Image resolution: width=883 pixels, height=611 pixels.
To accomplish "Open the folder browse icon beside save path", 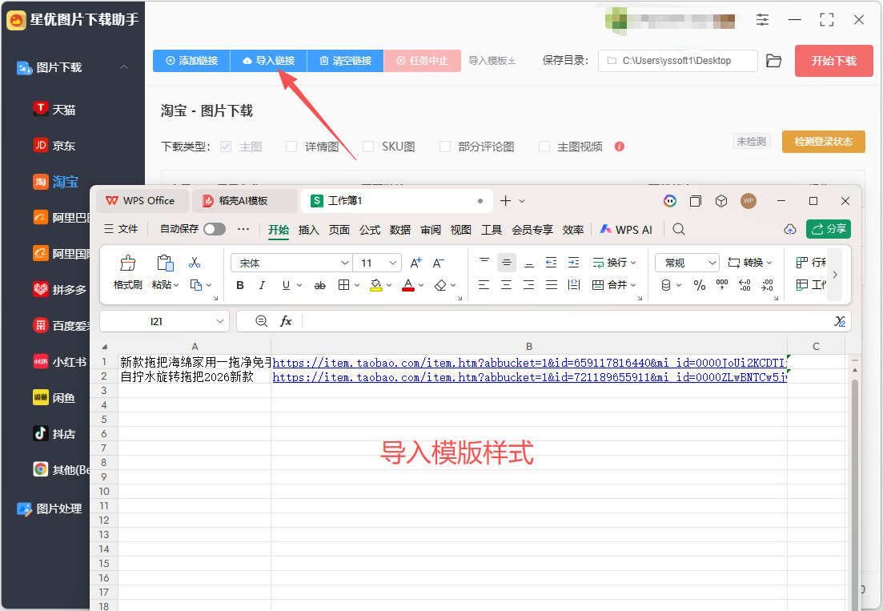I will 774,61.
